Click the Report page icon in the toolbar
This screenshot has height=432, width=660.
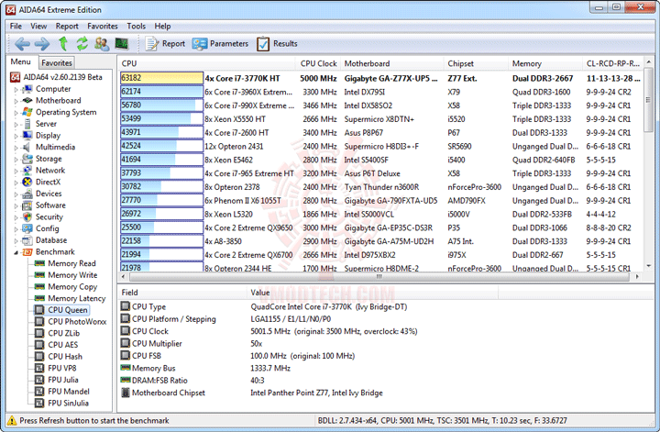[x=151, y=44]
